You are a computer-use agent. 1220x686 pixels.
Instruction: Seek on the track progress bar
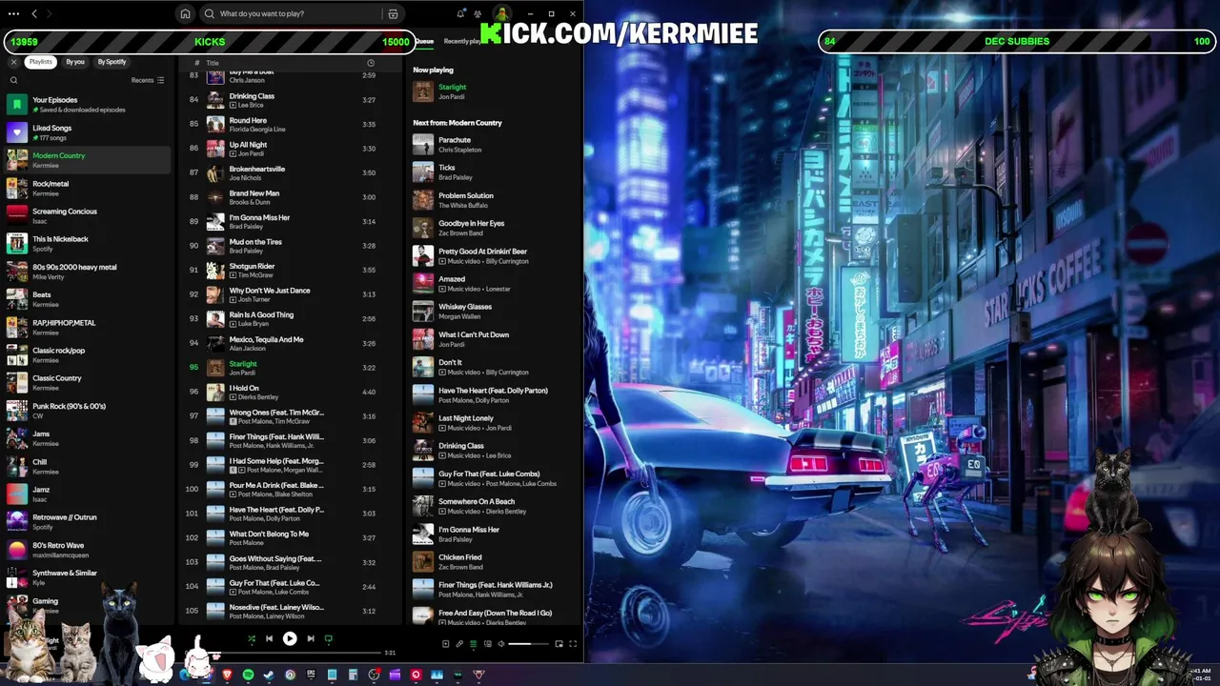[292, 653]
